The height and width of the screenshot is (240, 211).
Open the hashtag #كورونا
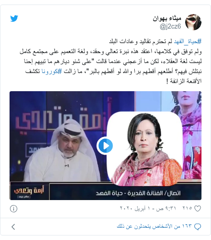52,71
